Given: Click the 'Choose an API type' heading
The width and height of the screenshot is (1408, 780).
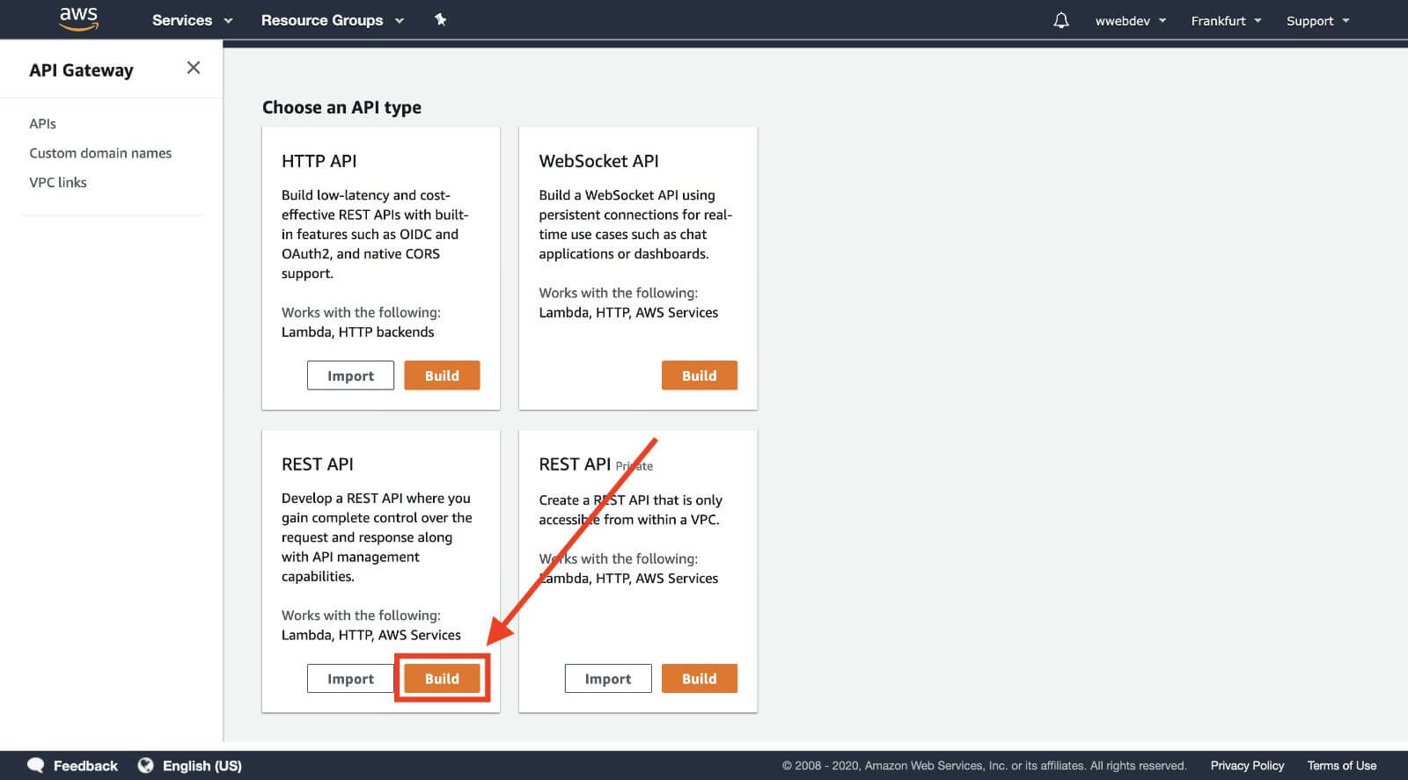Looking at the screenshot, I should [341, 107].
